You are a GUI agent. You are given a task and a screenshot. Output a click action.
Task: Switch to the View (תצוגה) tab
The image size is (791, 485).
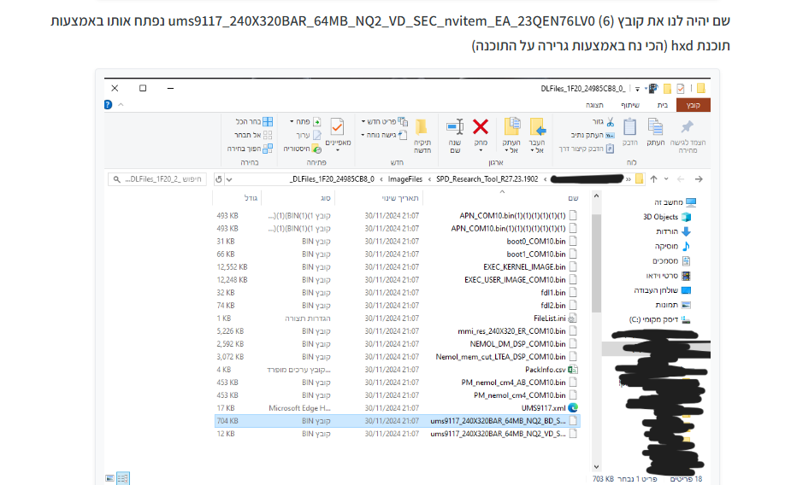[594, 105]
